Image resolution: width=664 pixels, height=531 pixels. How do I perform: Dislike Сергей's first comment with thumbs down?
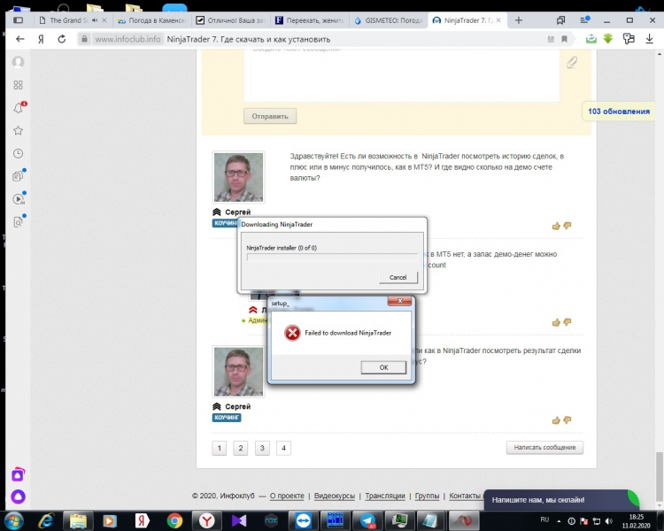[x=567, y=227]
